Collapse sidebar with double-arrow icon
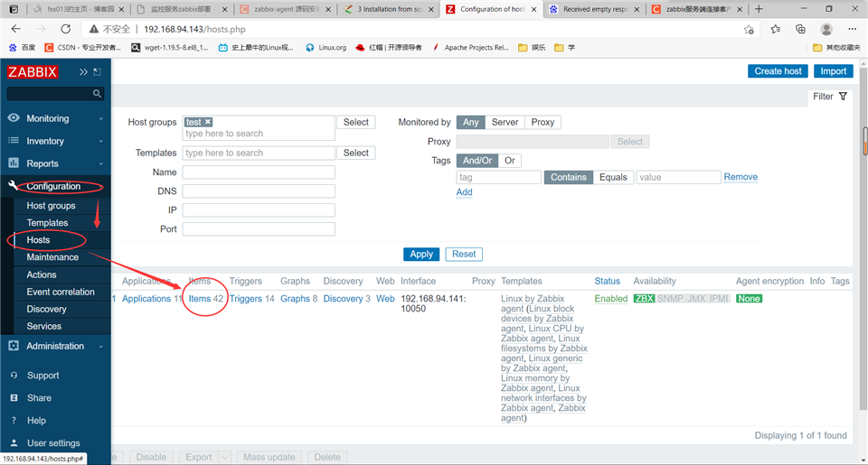This screenshot has width=868, height=465. click(x=83, y=72)
